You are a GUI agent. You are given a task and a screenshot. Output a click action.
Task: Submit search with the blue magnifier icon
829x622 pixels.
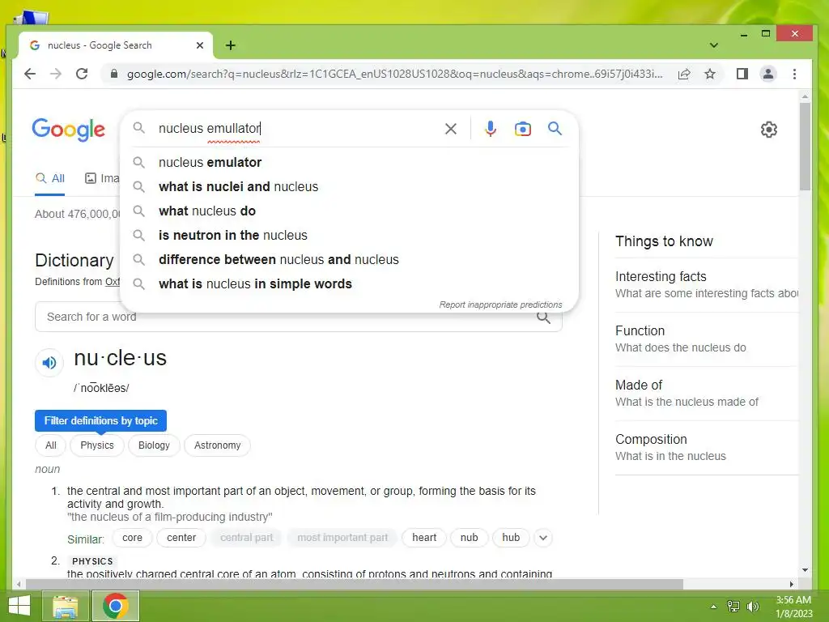555,129
